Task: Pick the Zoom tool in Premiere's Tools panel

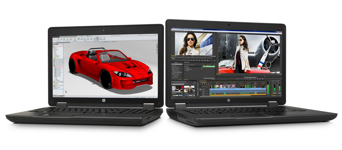Action: point(198,95)
